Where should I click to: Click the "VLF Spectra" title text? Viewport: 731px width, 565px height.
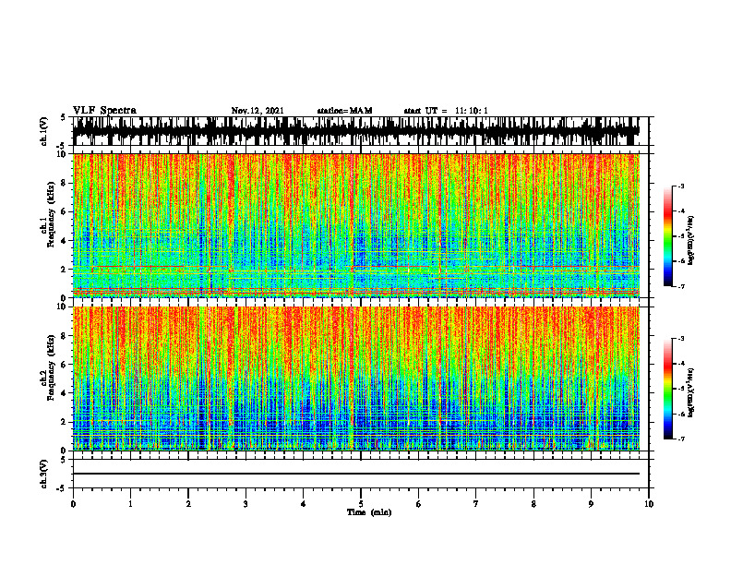(x=104, y=111)
